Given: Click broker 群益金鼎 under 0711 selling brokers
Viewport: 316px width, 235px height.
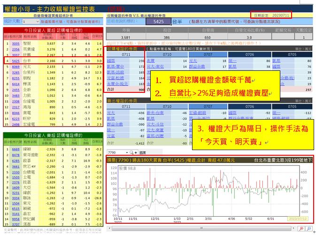Looking at the screenshot, I should pyautogui.click(x=115, y=124).
